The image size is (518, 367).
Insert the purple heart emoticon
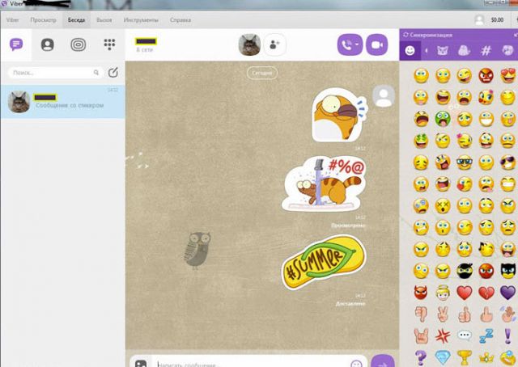coord(507,293)
